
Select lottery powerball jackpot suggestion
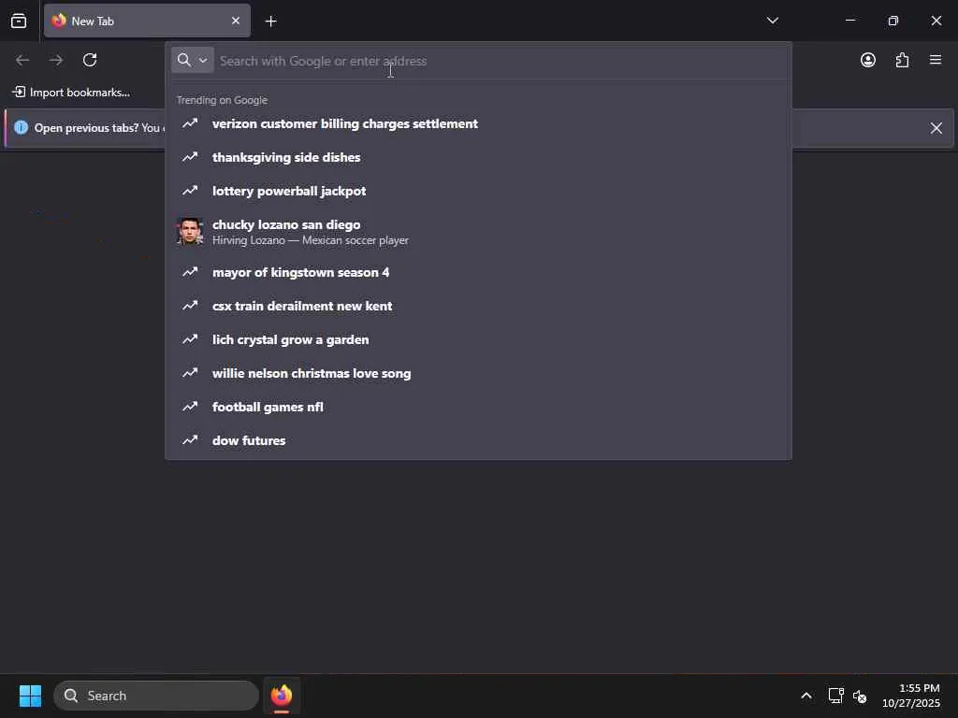pos(478,191)
